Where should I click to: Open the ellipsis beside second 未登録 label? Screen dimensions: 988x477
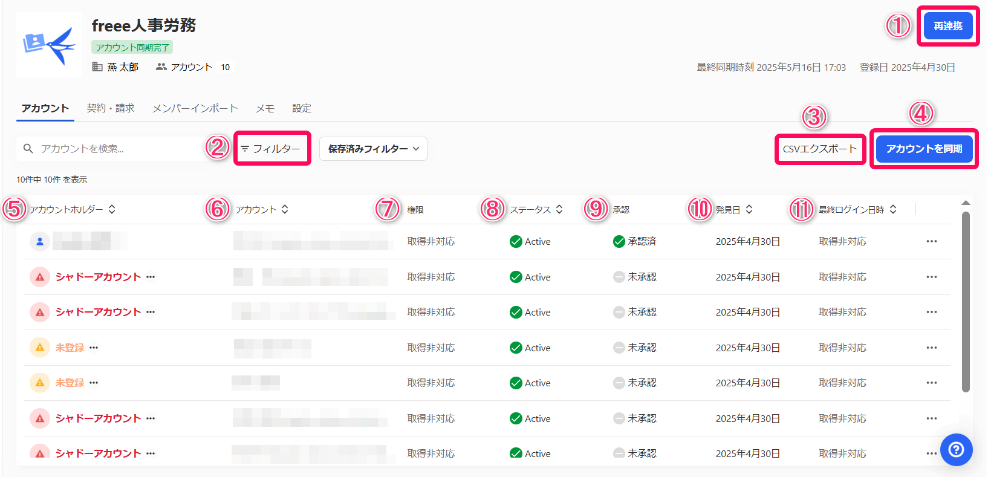(x=94, y=383)
